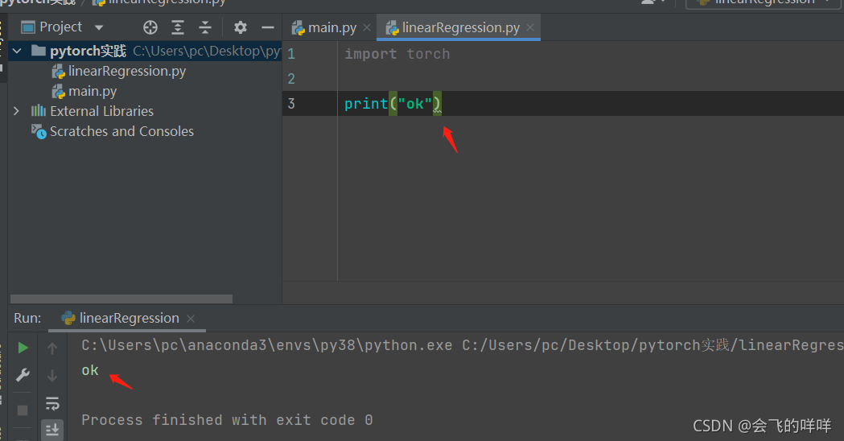Screen dimensions: 844x441
Task: Expand External Libraries node
Action: click(16, 111)
